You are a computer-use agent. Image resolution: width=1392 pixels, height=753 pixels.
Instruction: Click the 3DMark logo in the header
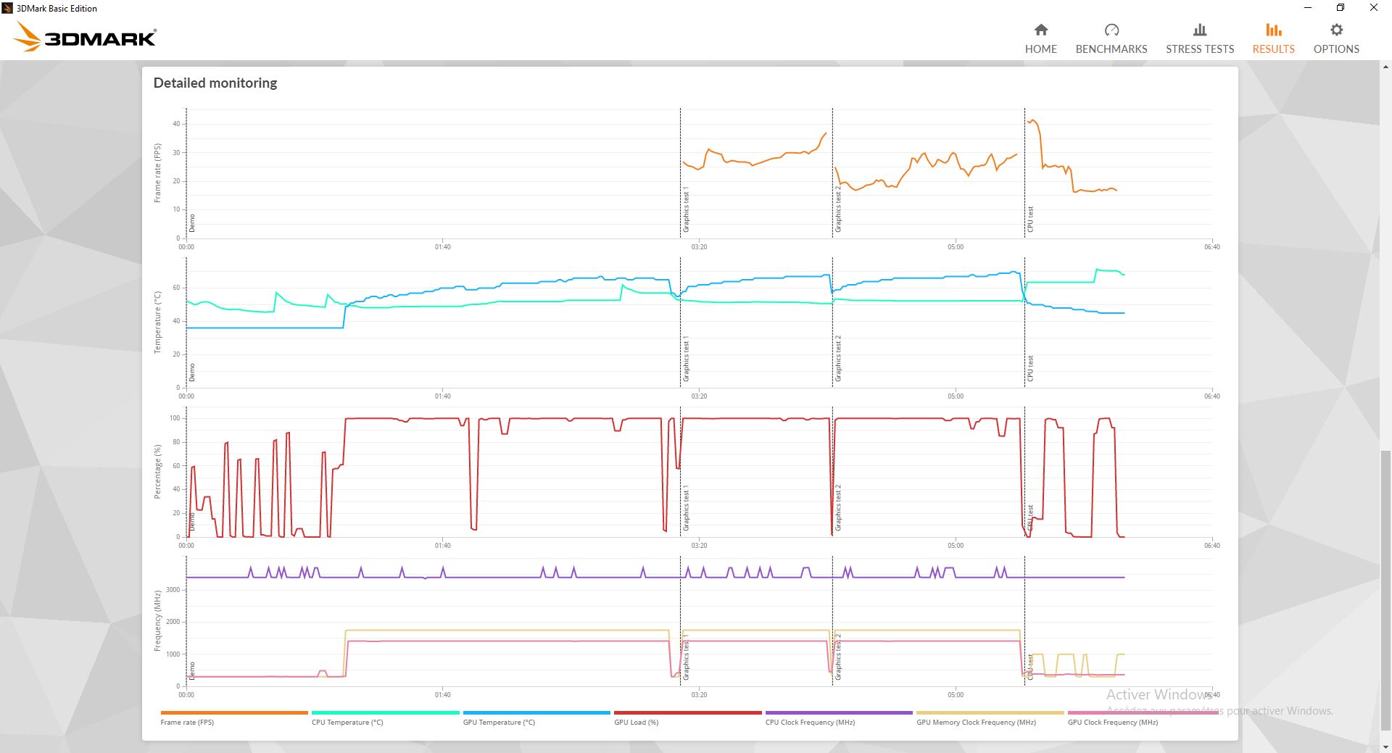[x=86, y=37]
